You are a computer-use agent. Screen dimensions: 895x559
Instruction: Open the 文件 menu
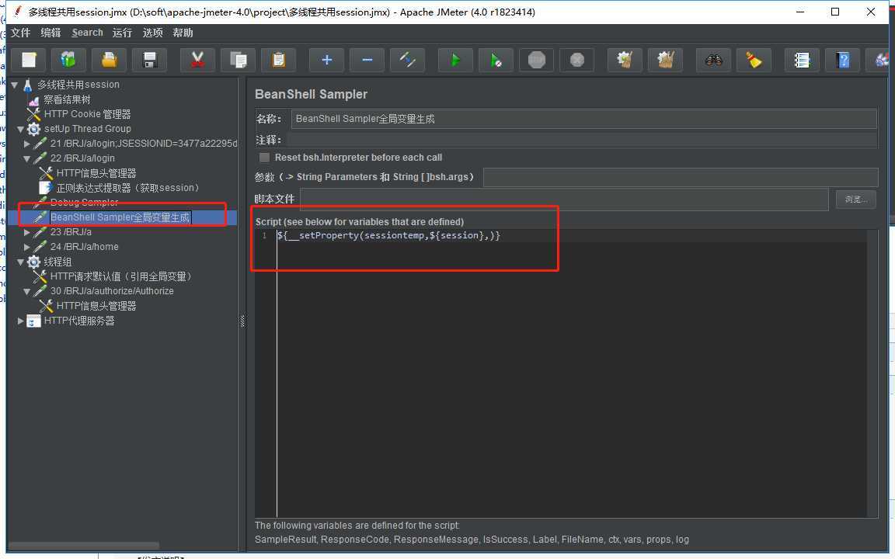pyautogui.click(x=20, y=33)
